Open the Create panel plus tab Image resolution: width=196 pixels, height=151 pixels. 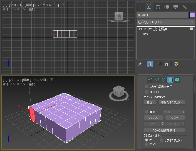(140, 7)
